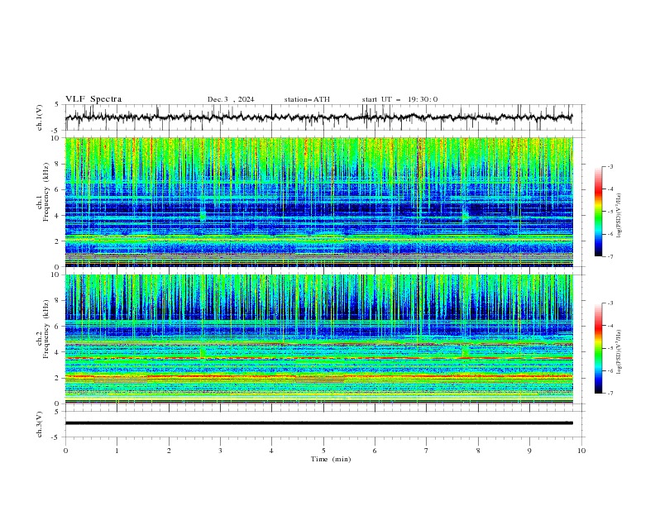Viewport: 655px width, 506px height.
Task: Select the ch.1 color bar "log(PSD)(V²/Hz)" label
Action: pos(619,216)
